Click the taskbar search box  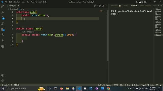(x=26, y=89)
